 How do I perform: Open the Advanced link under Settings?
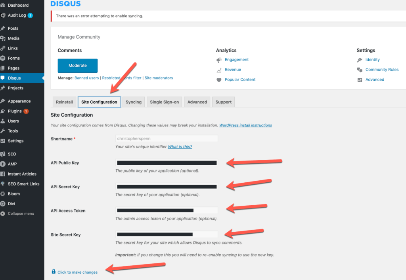click(x=375, y=79)
